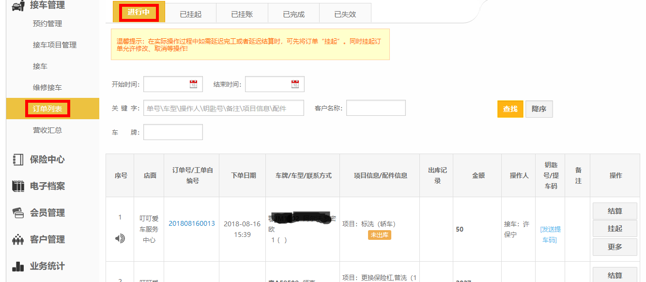Click the 业务统计 bar chart icon

pos(17,266)
